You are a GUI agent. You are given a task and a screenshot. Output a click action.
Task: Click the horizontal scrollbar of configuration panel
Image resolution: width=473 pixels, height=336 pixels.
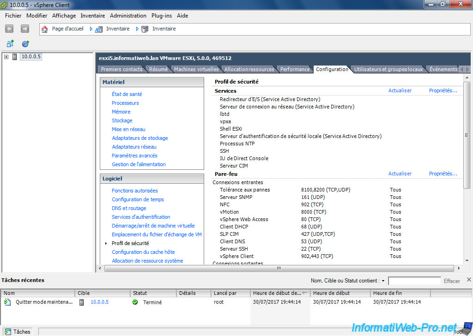(x=279, y=268)
